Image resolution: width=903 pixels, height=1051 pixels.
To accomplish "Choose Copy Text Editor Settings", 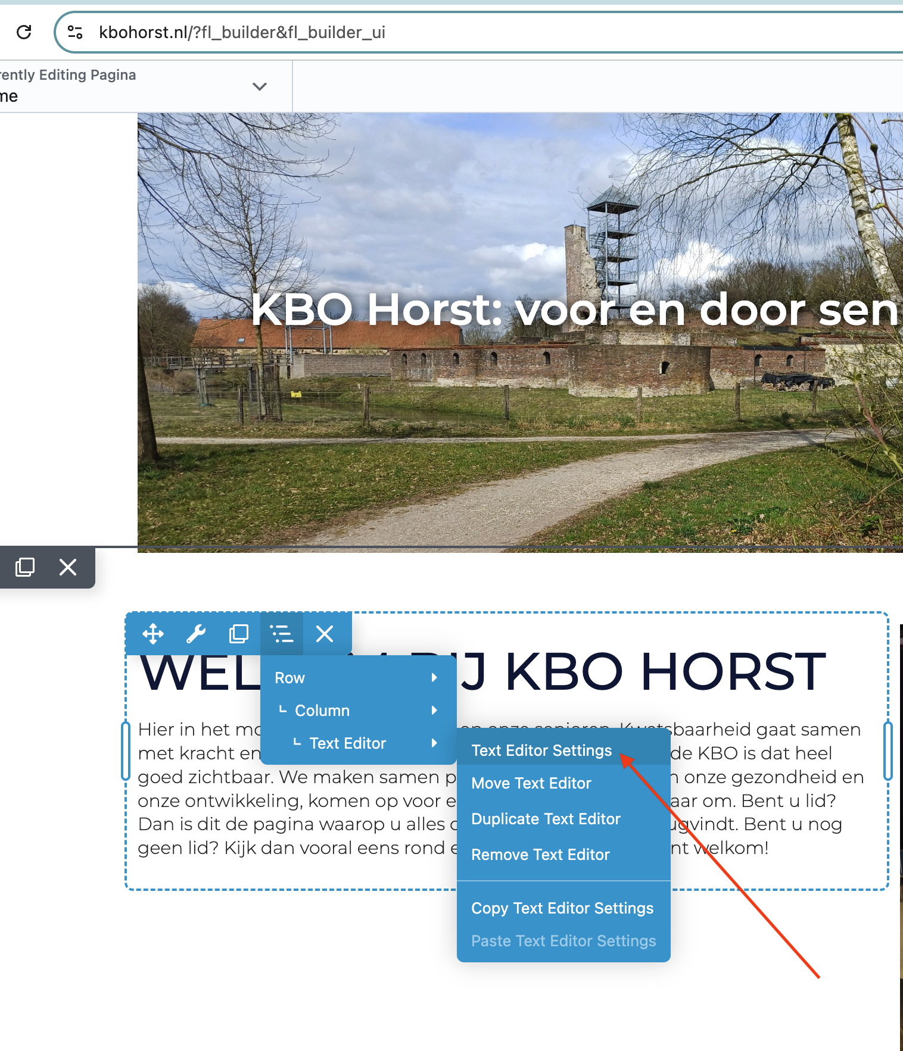I will click(x=563, y=908).
